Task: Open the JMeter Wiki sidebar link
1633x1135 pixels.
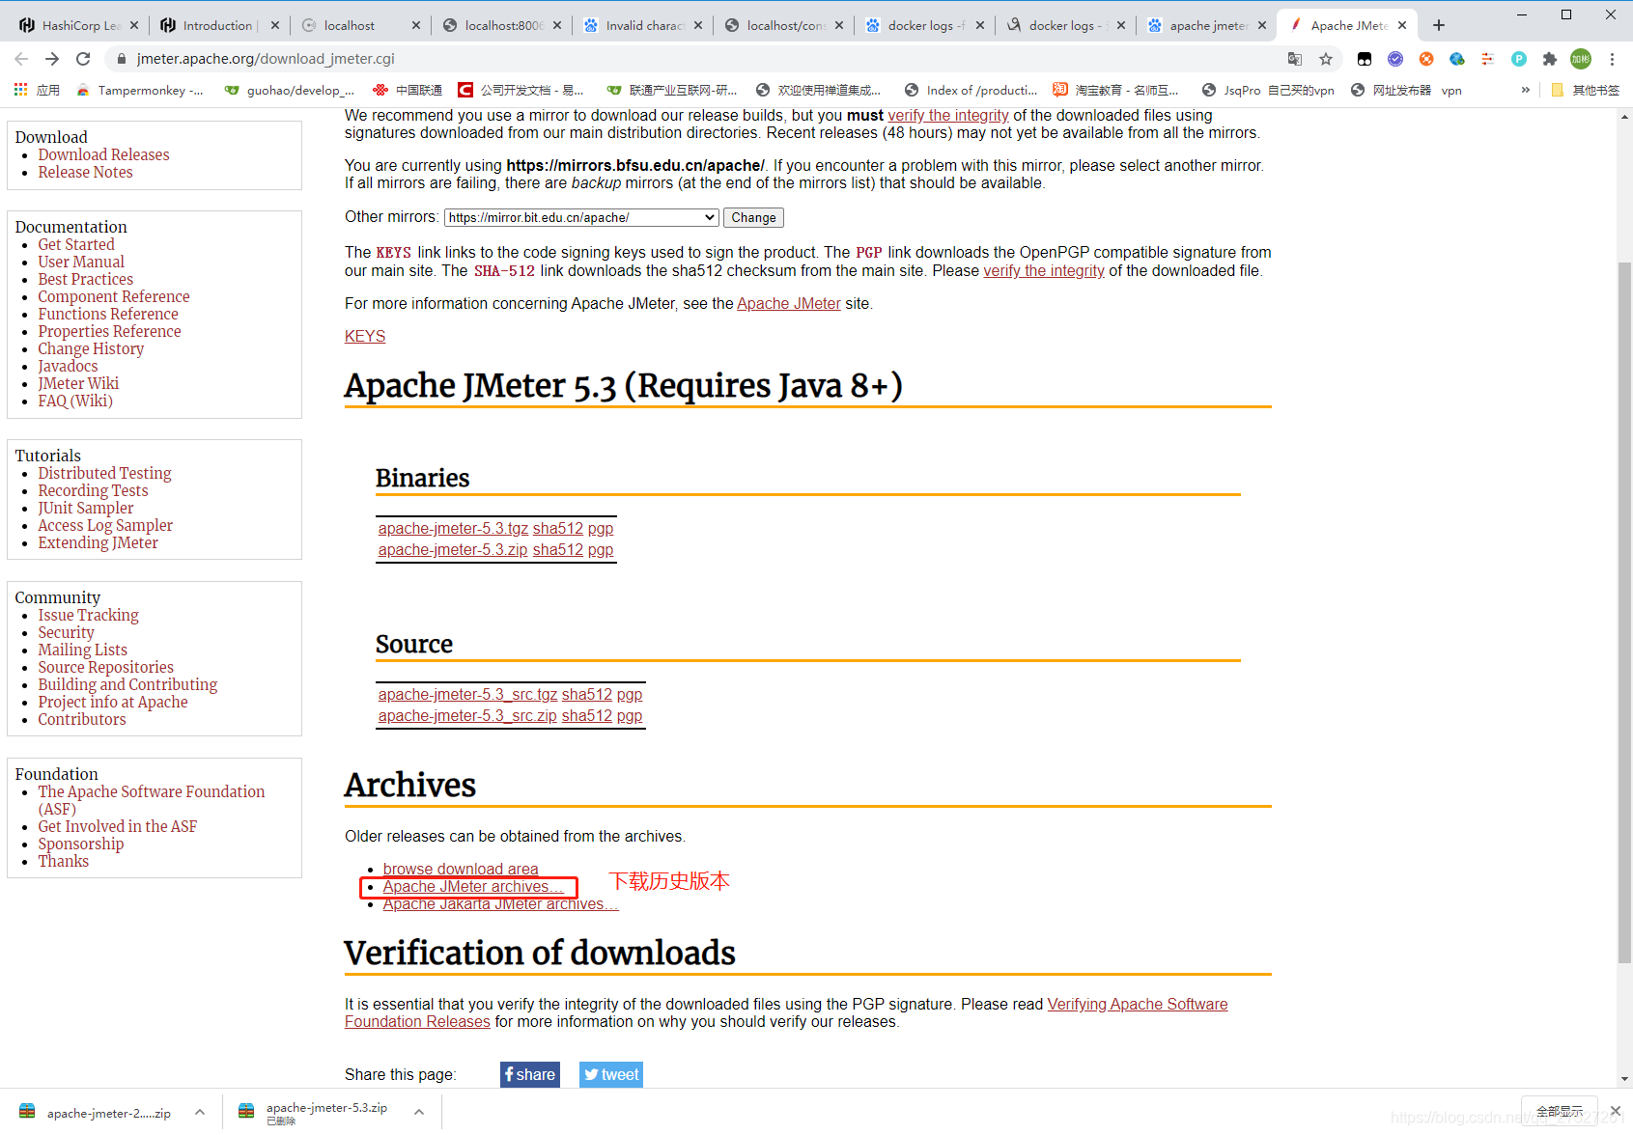Action: (x=78, y=383)
